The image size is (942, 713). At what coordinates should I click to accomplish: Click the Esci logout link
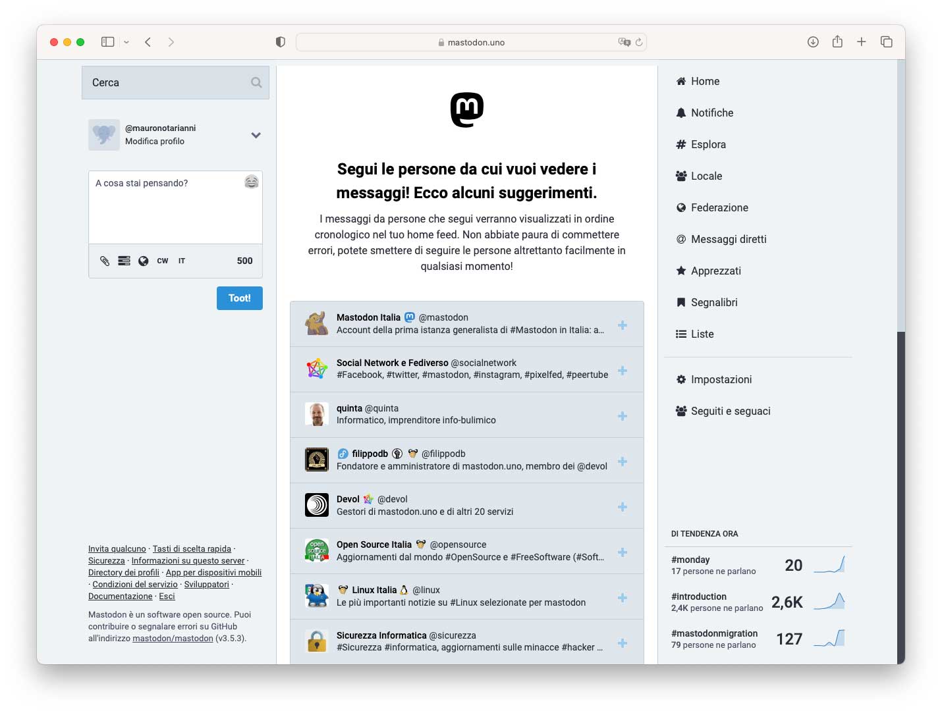pos(167,596)
